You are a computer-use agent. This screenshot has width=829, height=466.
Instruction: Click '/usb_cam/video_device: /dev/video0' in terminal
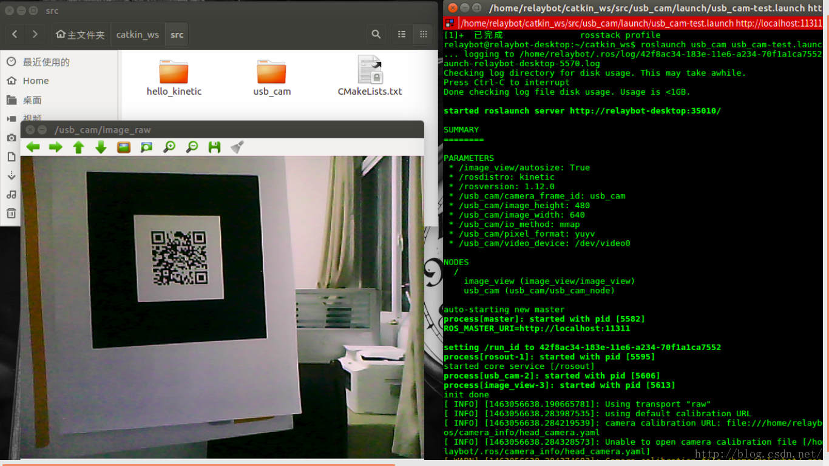544,243
